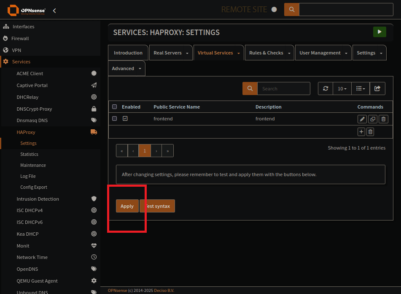The height and width of the screenshot is (294, 401).
Task: Click the ISC DHCPv6 target icon
Action: tap(94, 222)
